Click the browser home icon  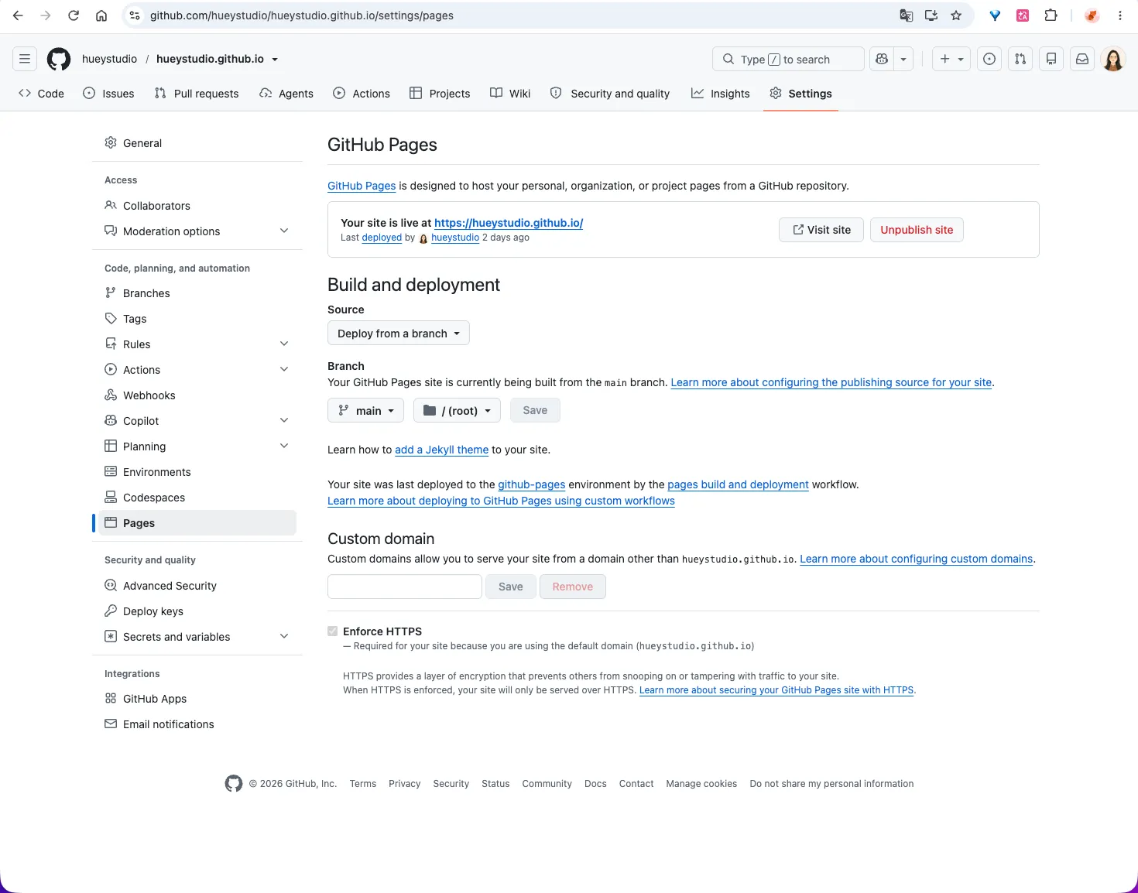pyautogui.click(x=101, y=15)
